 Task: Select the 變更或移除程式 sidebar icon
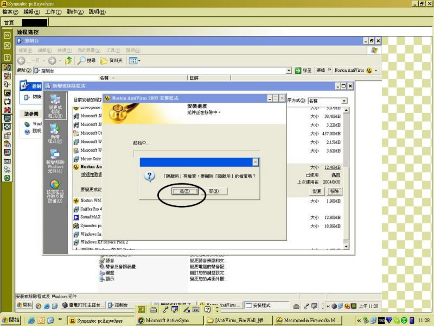pos(55,106)
